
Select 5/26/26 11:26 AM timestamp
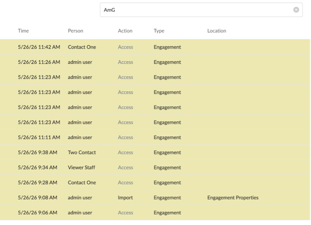pos(39,62)
